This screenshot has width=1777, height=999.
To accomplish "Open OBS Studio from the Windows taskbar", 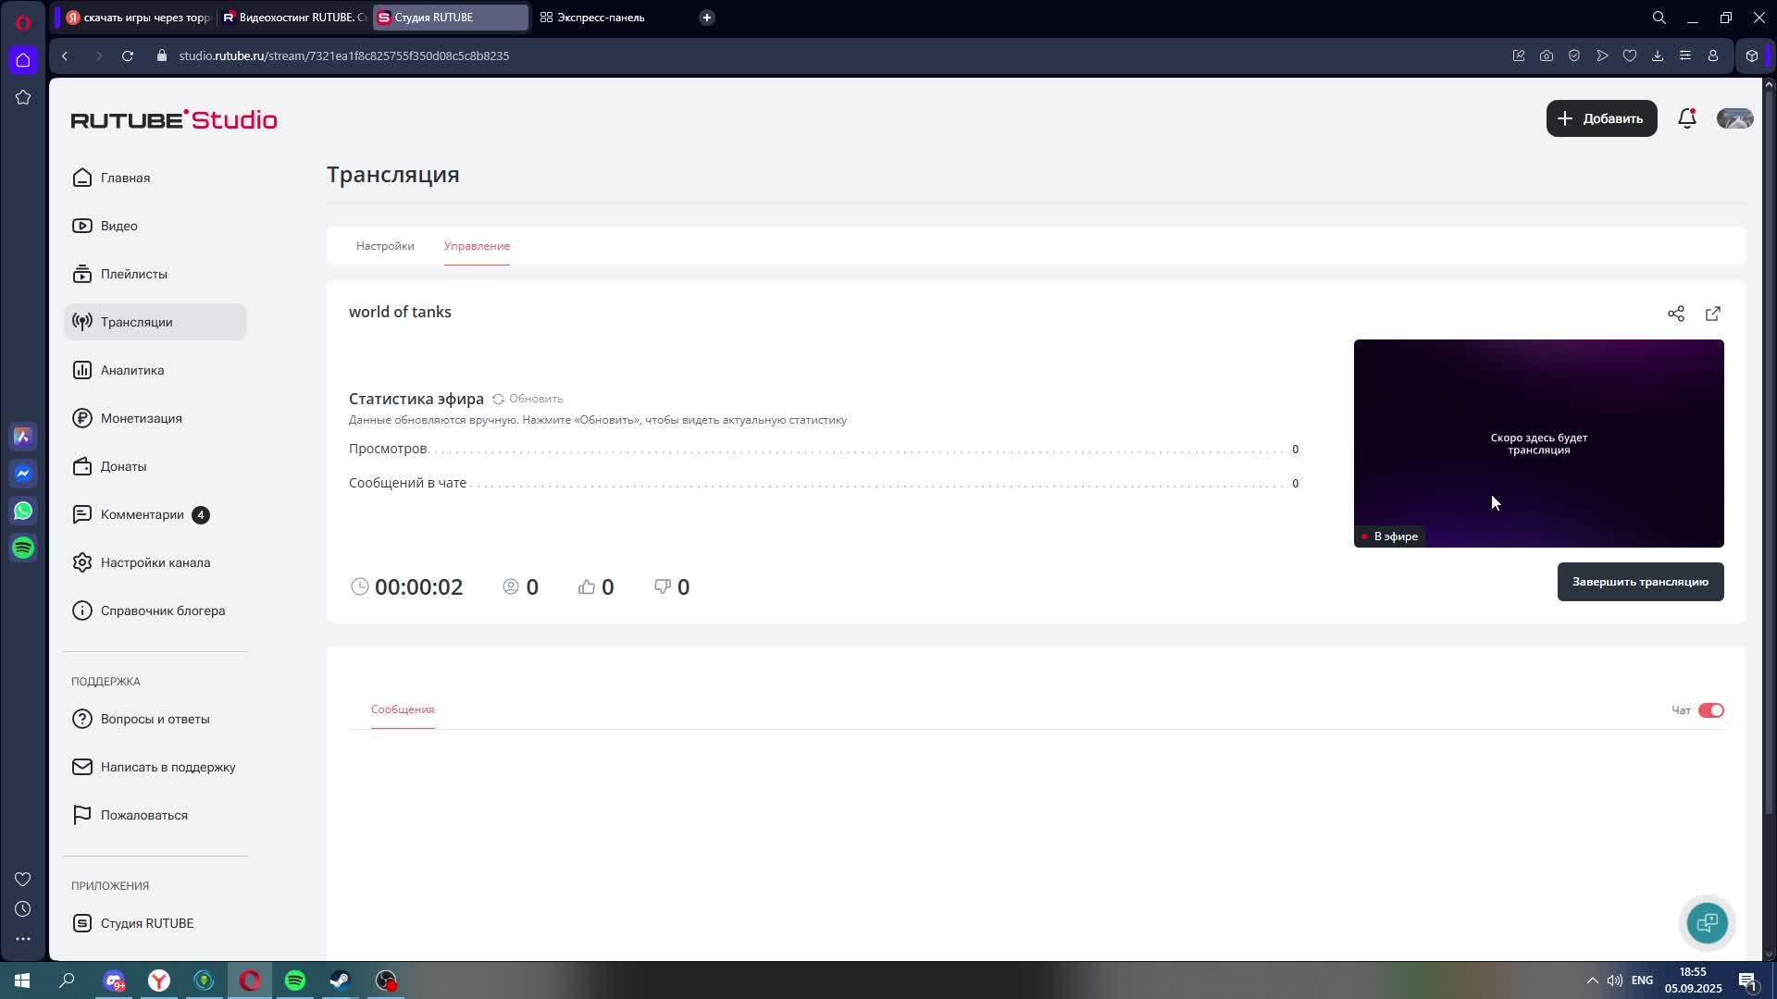I will (386, 980).
